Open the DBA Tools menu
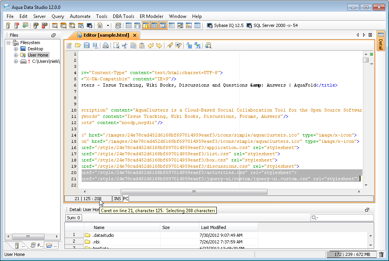389x261 pixels. tap(123, 16)
